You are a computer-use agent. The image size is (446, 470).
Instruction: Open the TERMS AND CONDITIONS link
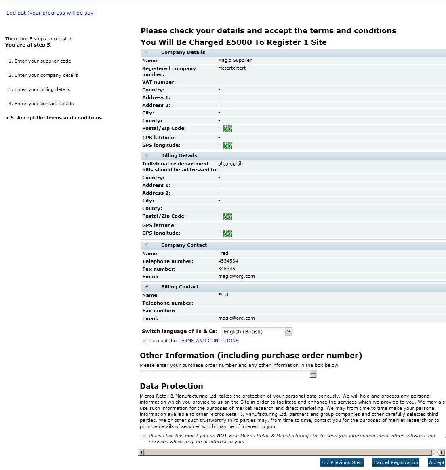click(x=208, y=341)
